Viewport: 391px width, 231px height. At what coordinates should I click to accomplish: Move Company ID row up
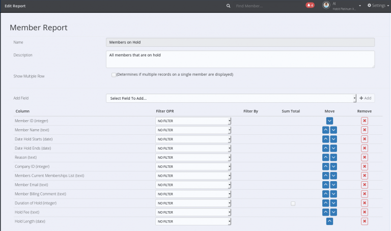(326, 166)
